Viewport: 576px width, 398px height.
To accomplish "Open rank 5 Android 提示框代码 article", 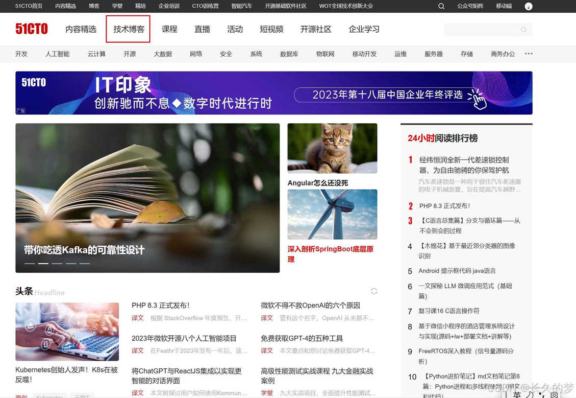I will 457,271.
